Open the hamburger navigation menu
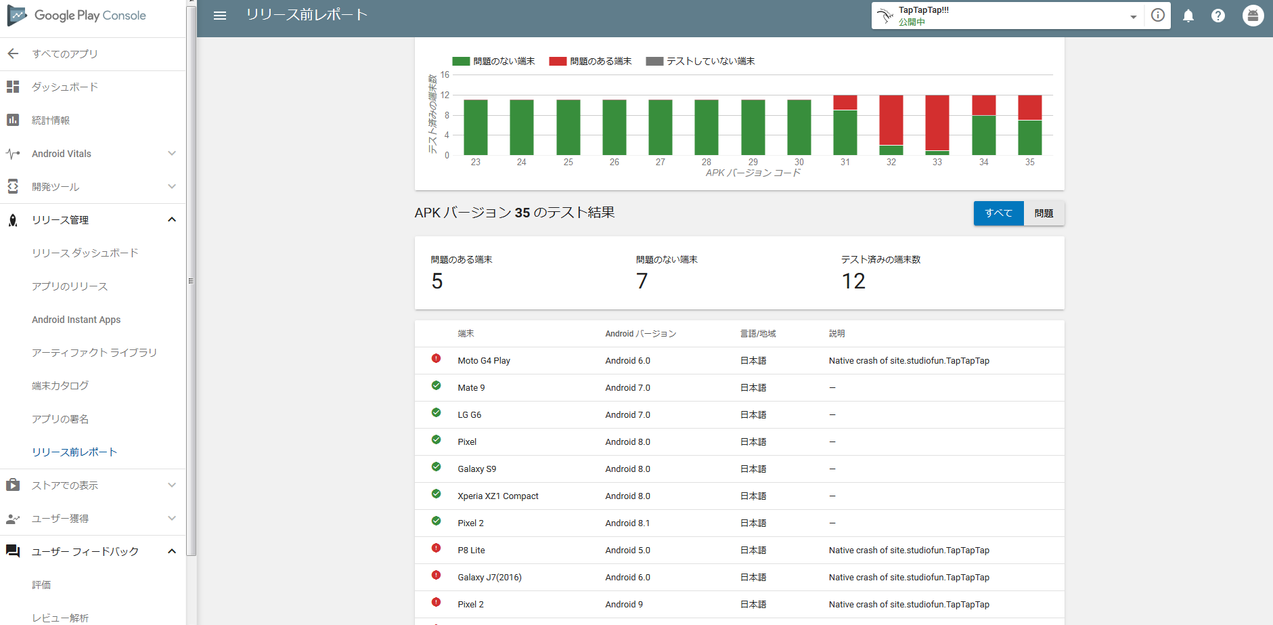The width and height of the screenshot is (1273, 625). (x=220, y=16)
